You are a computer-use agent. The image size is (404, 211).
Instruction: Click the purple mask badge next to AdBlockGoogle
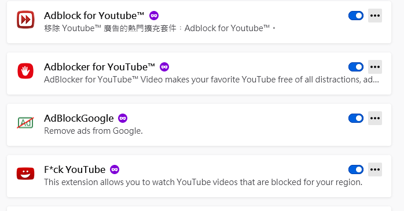123,118
